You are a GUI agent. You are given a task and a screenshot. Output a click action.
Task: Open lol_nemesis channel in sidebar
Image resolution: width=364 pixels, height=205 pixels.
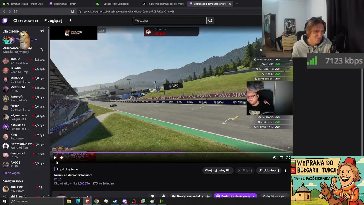point(24,117)
